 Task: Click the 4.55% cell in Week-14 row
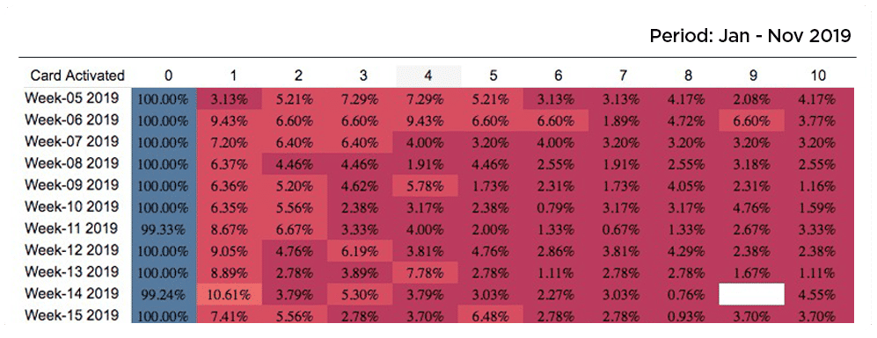[817, 294]
